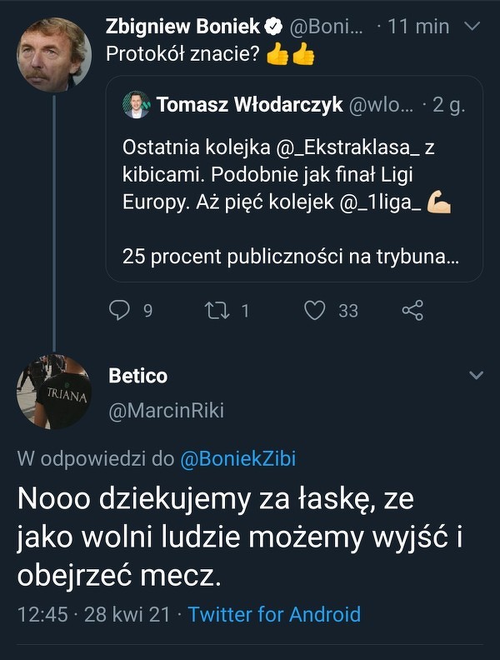Open the @_1liga_ mention link
This screenshot has height=660, width=500.
coord(379,203)
